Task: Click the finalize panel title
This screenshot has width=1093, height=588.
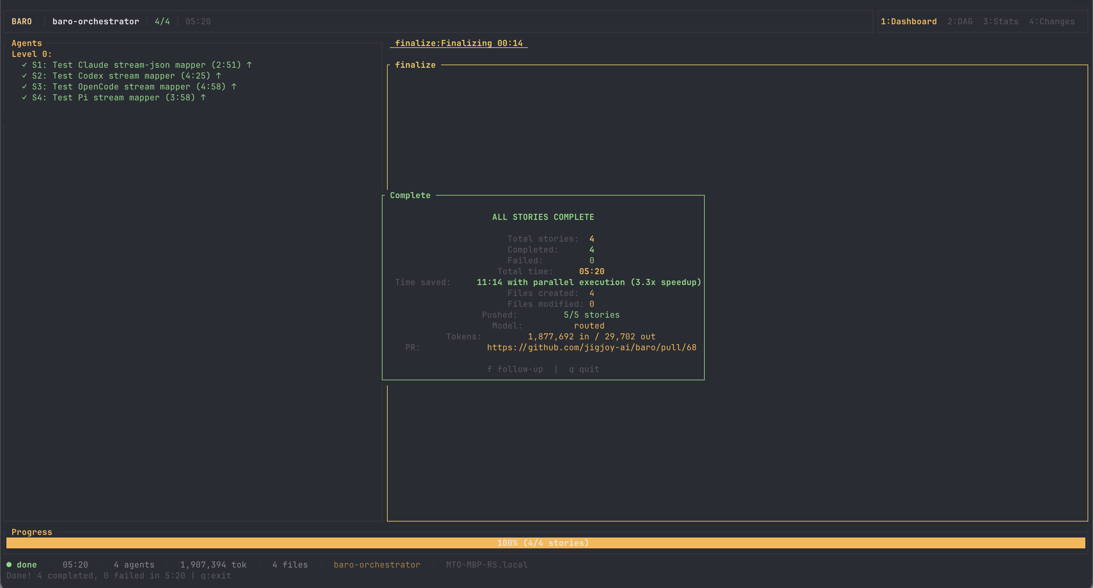Action: (x=415, y=65)
